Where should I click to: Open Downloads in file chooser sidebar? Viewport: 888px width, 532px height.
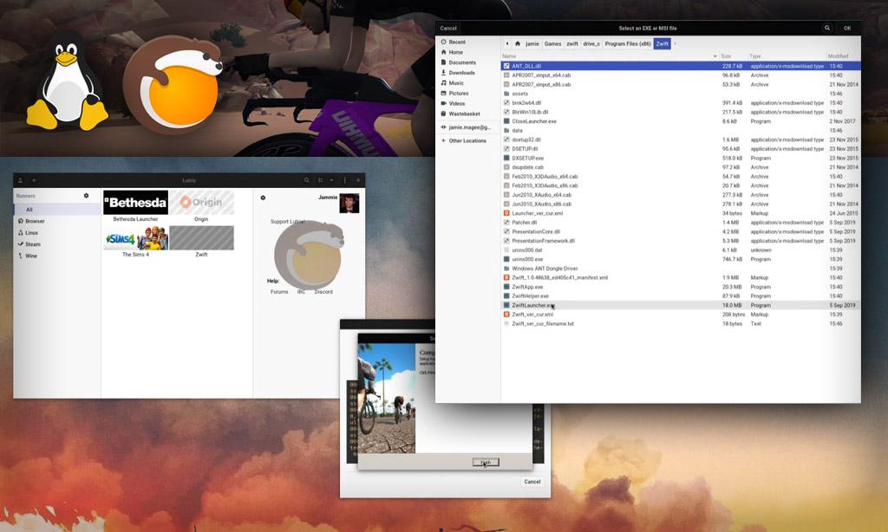coord(461,73)
